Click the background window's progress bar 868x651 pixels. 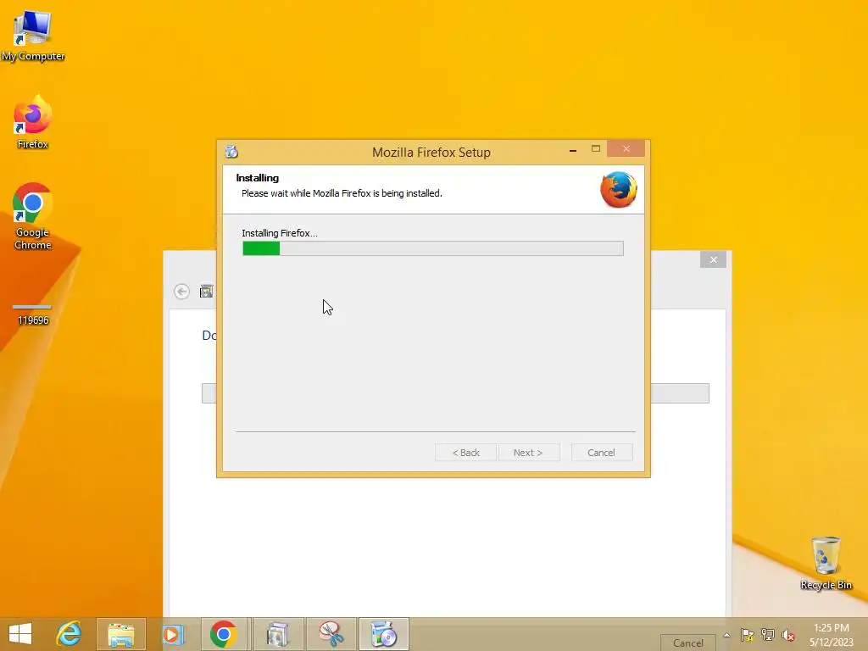(x=680, y=393)
